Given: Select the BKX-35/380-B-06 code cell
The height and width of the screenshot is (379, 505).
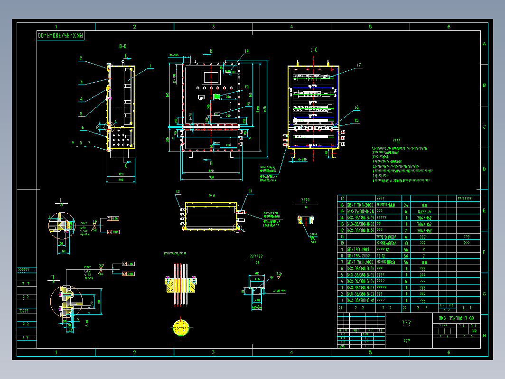Looking at the screenshot, I should point(360,268).
